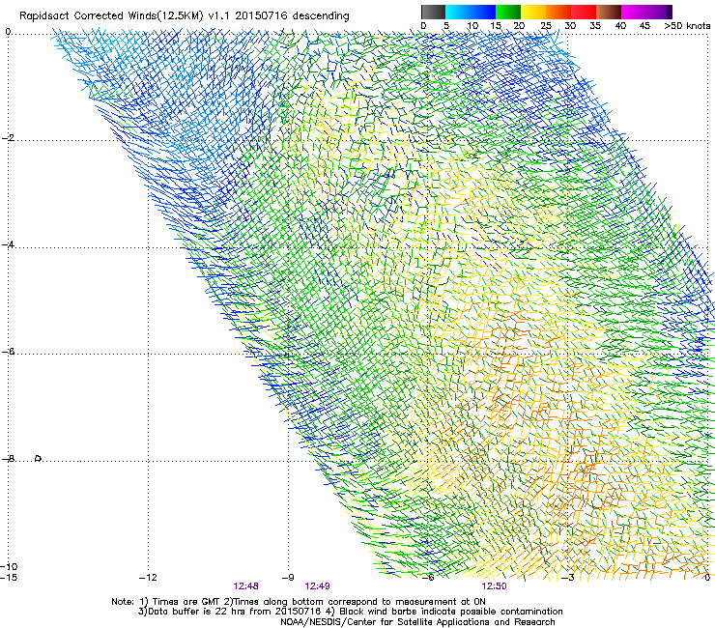This screenshot has width=715, height=628.
Task: Click the "-3" longitude label on the bottom axis
Action: pos(568,578)
